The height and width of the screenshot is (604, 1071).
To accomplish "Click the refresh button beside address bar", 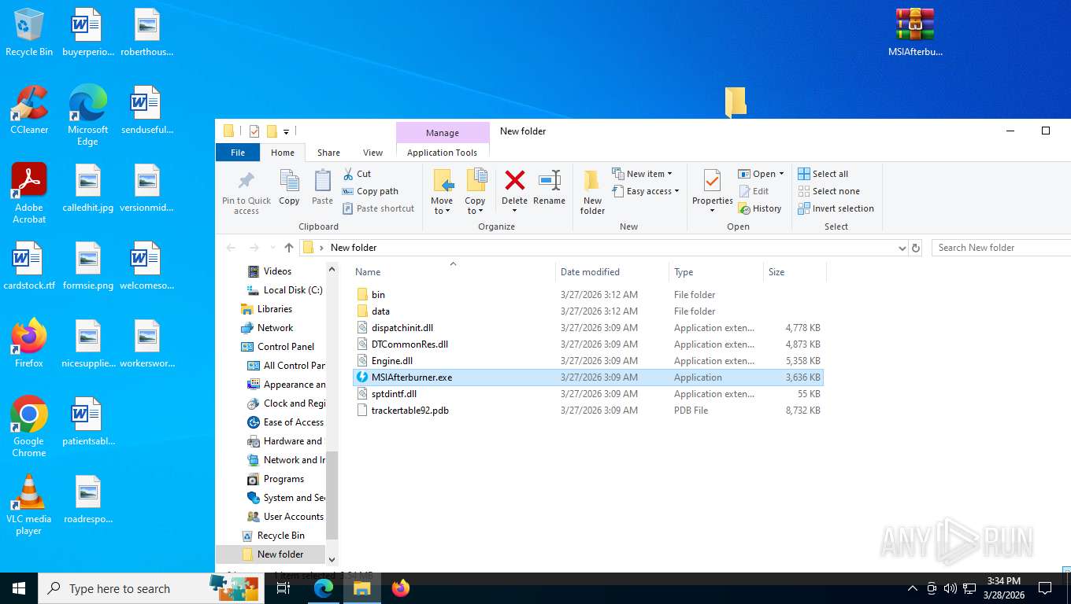I will pos(916,248).
